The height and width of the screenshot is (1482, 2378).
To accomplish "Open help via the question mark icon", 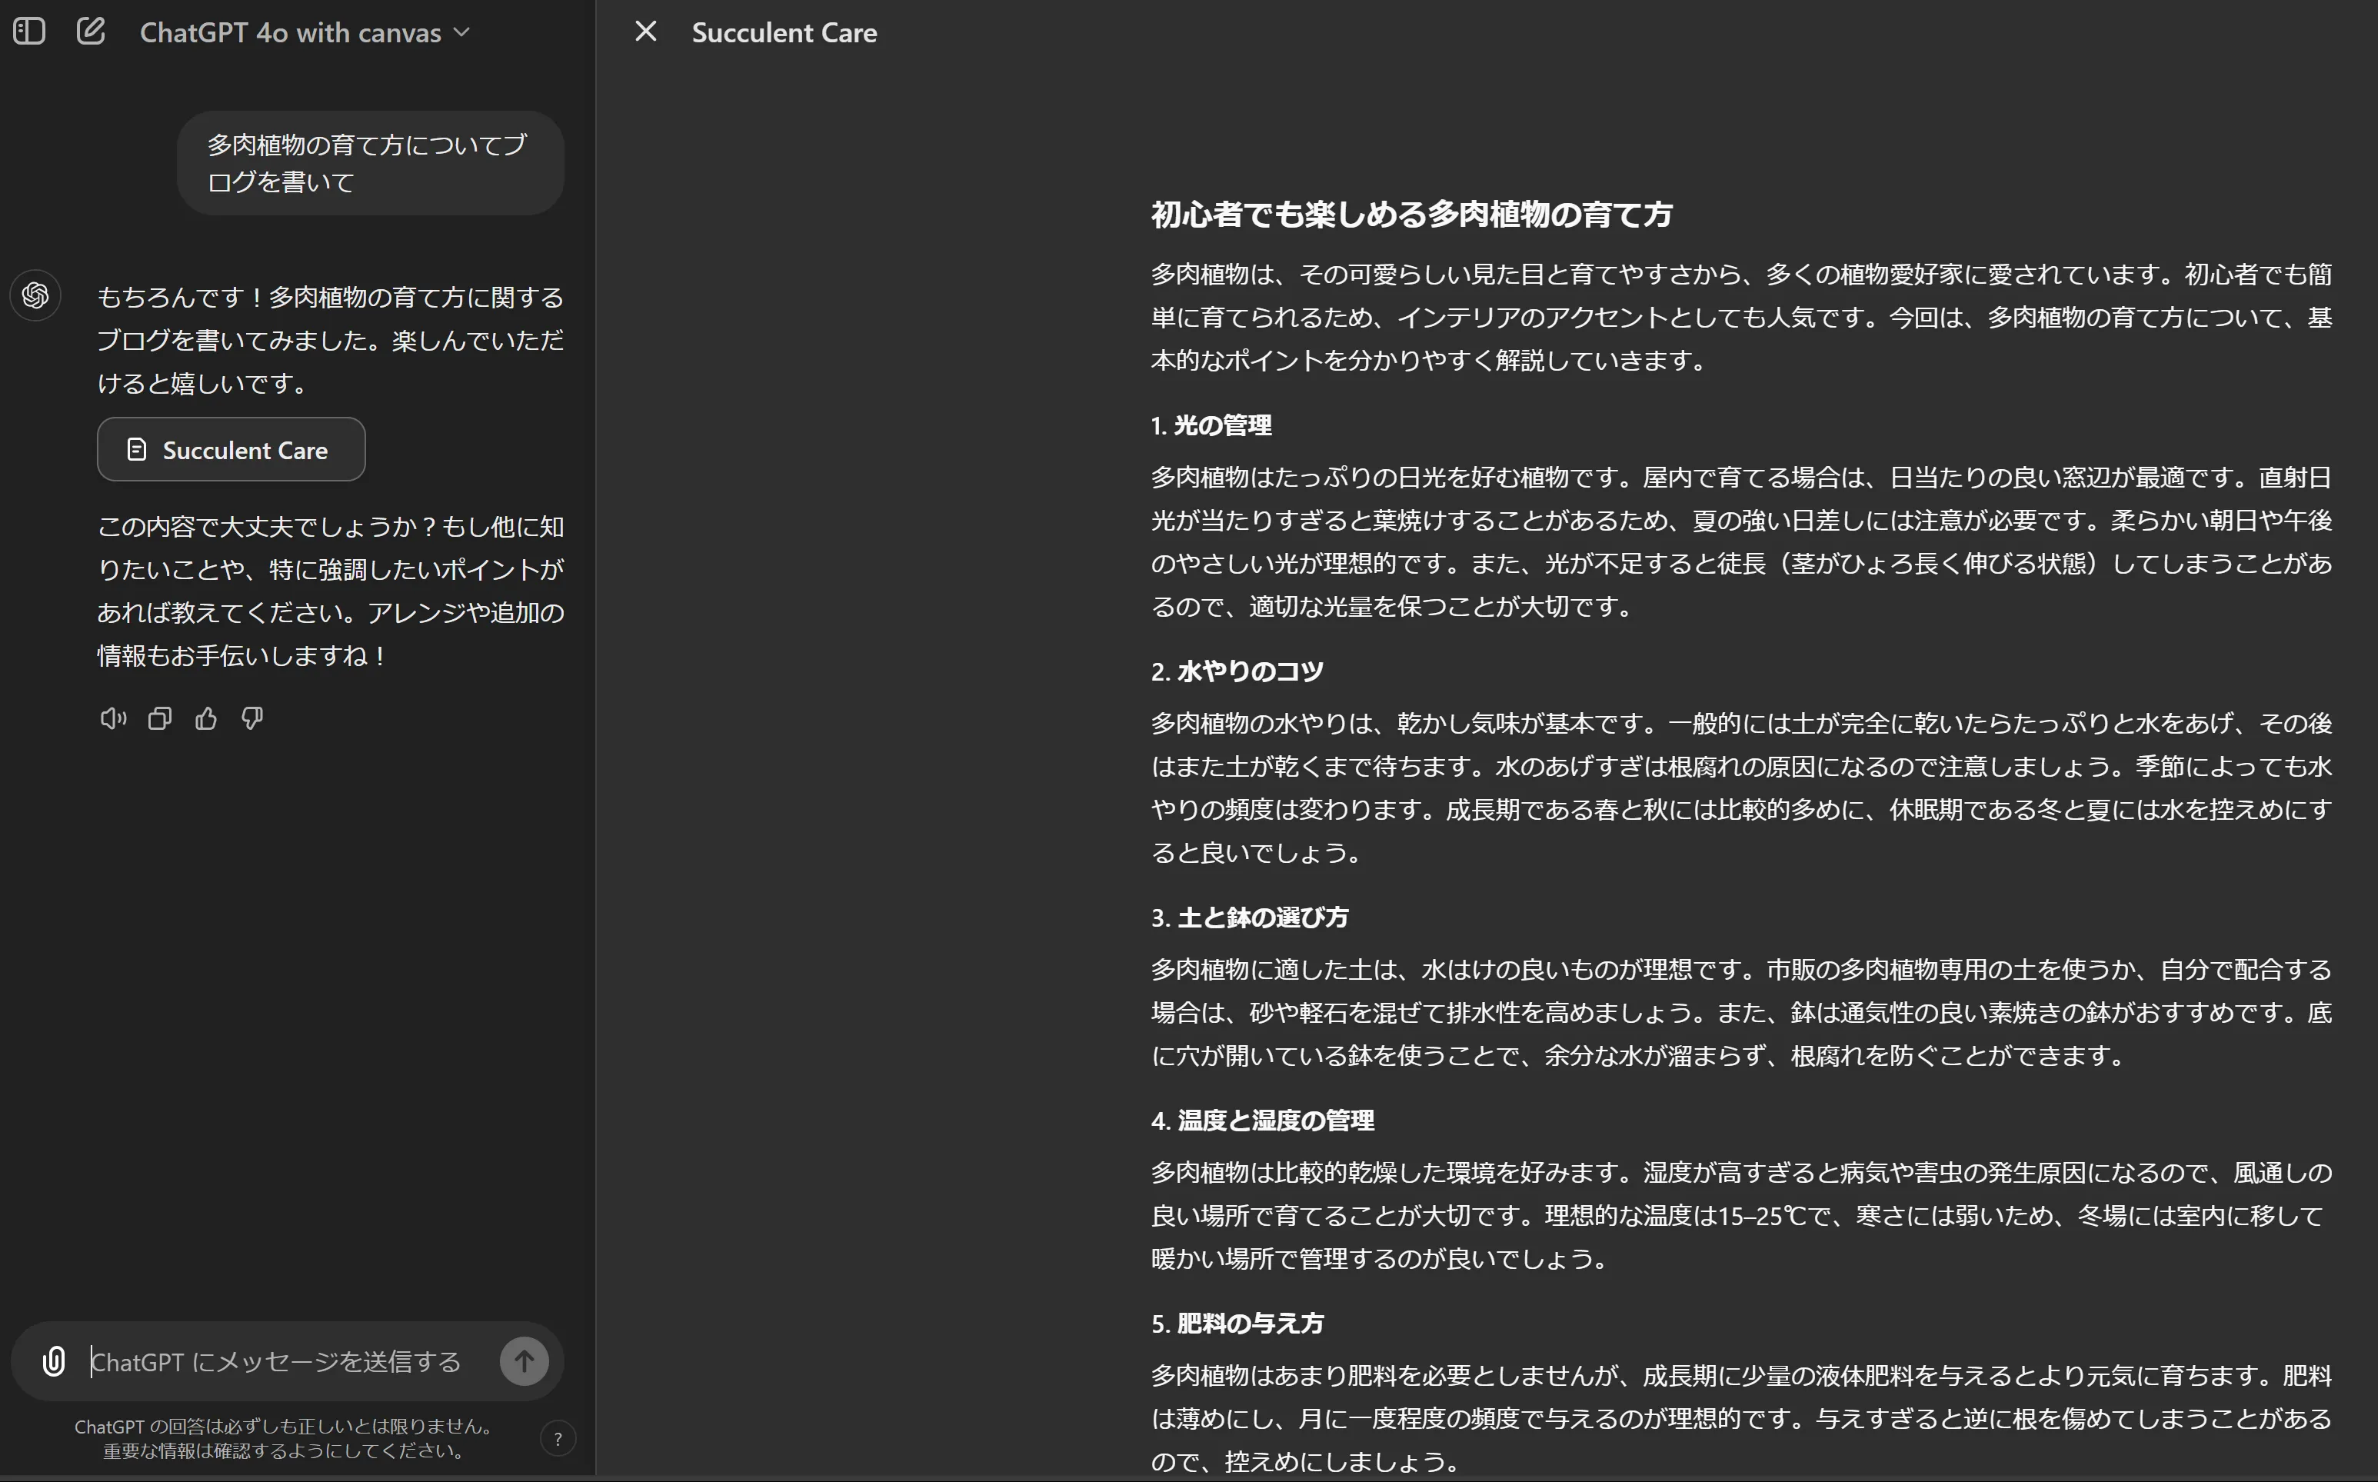I will point(558,1438).
